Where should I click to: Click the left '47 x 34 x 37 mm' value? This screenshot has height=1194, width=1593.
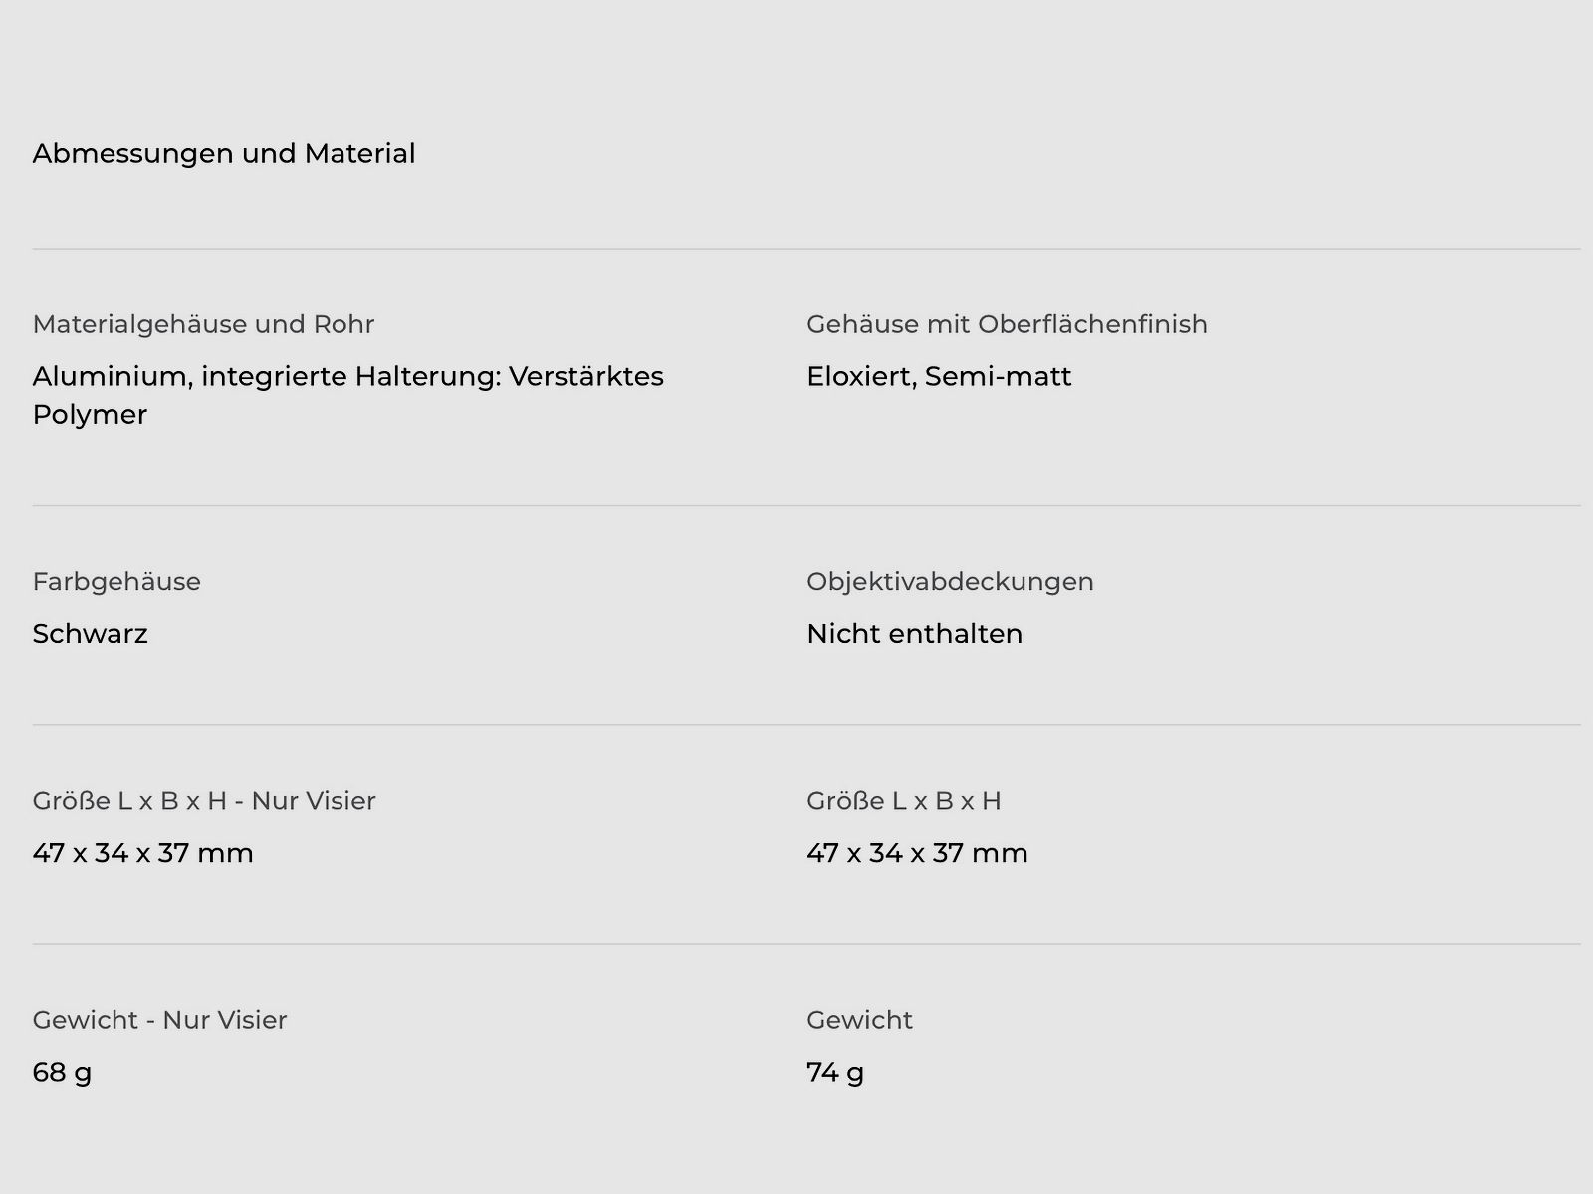(x=142, y=853)
